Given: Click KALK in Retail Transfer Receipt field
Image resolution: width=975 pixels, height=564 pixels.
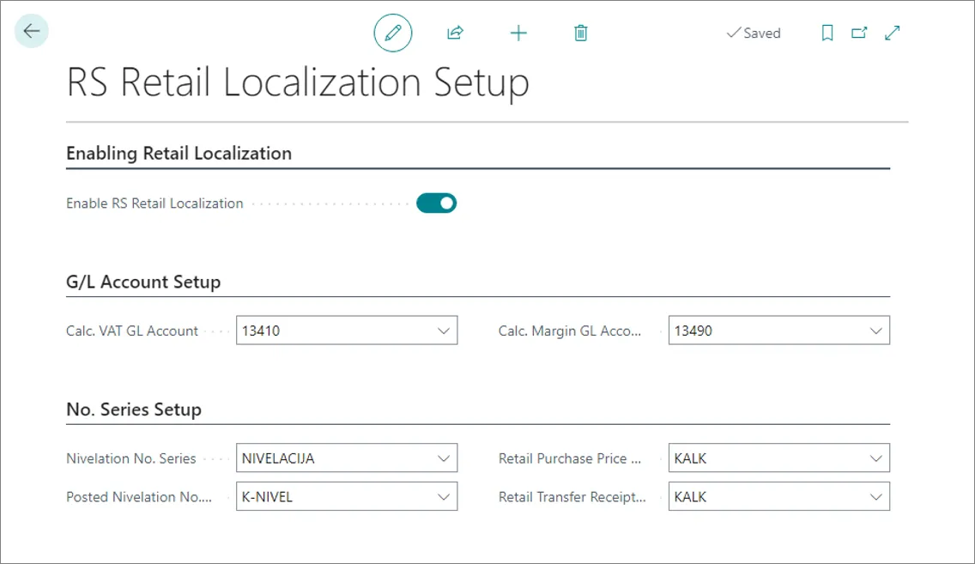Looking at the screenshot, I should click(779, 496).
